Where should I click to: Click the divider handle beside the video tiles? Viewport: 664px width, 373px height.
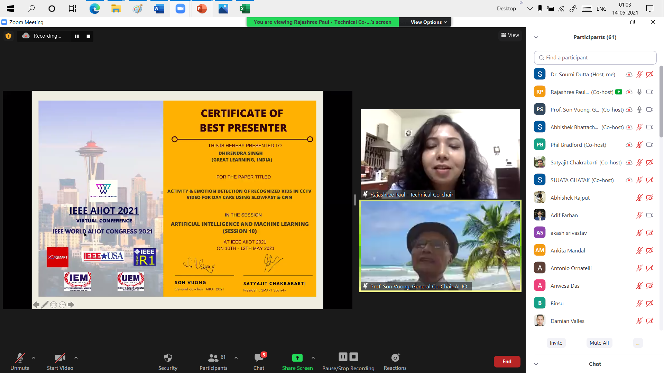click(x=355, y=200)
